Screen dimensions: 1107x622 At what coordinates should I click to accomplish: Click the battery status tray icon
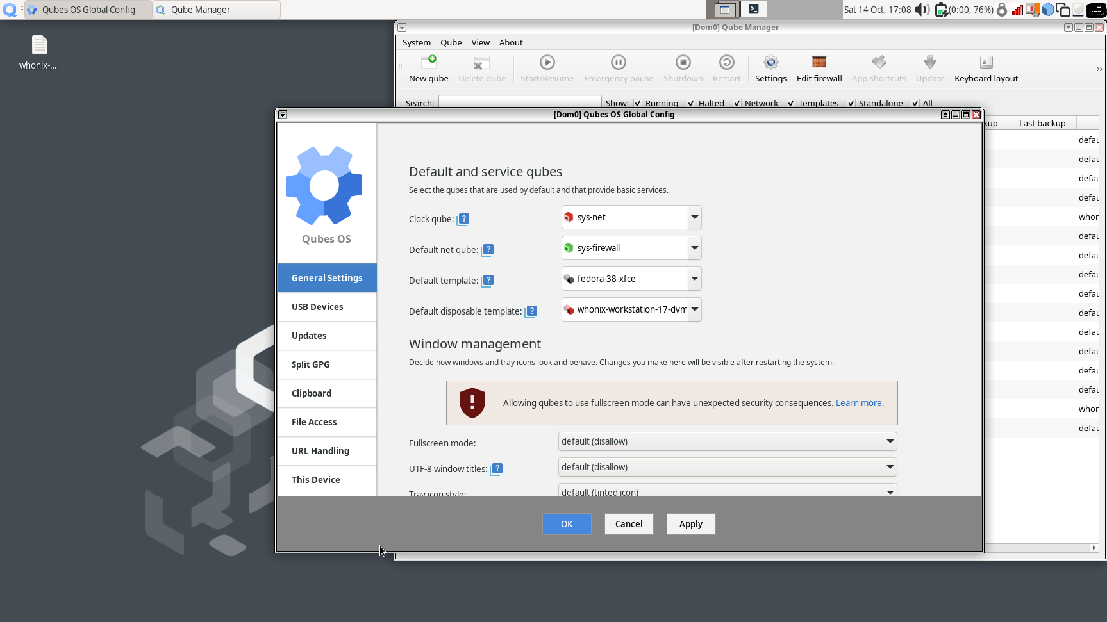click(941, 10)
